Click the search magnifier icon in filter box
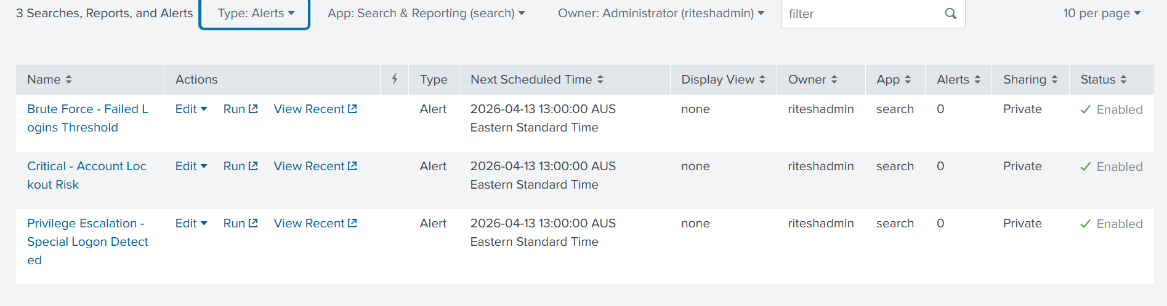The image size is (1167, 306). coord(951,14)
